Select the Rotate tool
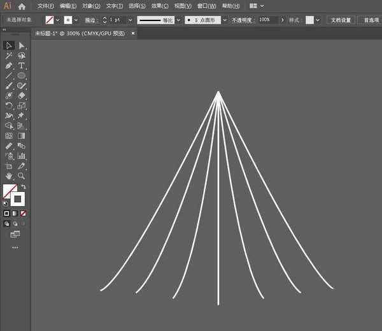Screen dimensions: 382x331 click(9, 105)
